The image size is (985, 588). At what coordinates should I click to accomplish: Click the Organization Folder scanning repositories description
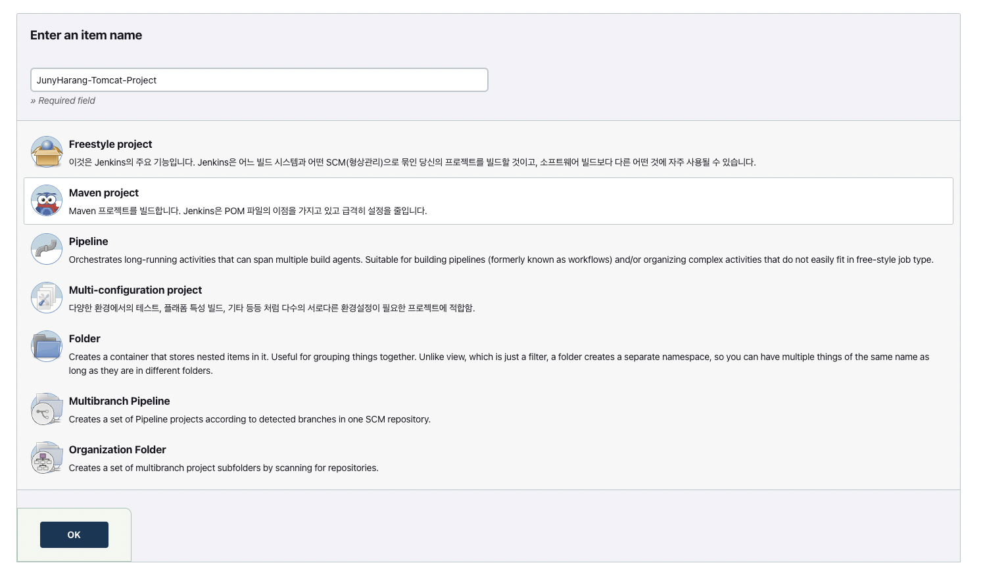coord(224,468)
